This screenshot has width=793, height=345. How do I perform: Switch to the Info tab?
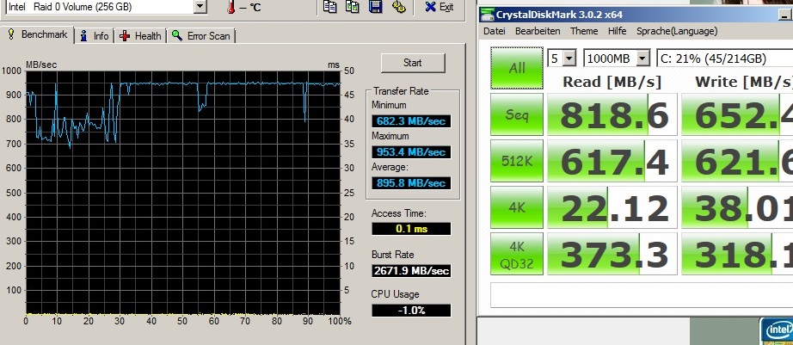95,36
